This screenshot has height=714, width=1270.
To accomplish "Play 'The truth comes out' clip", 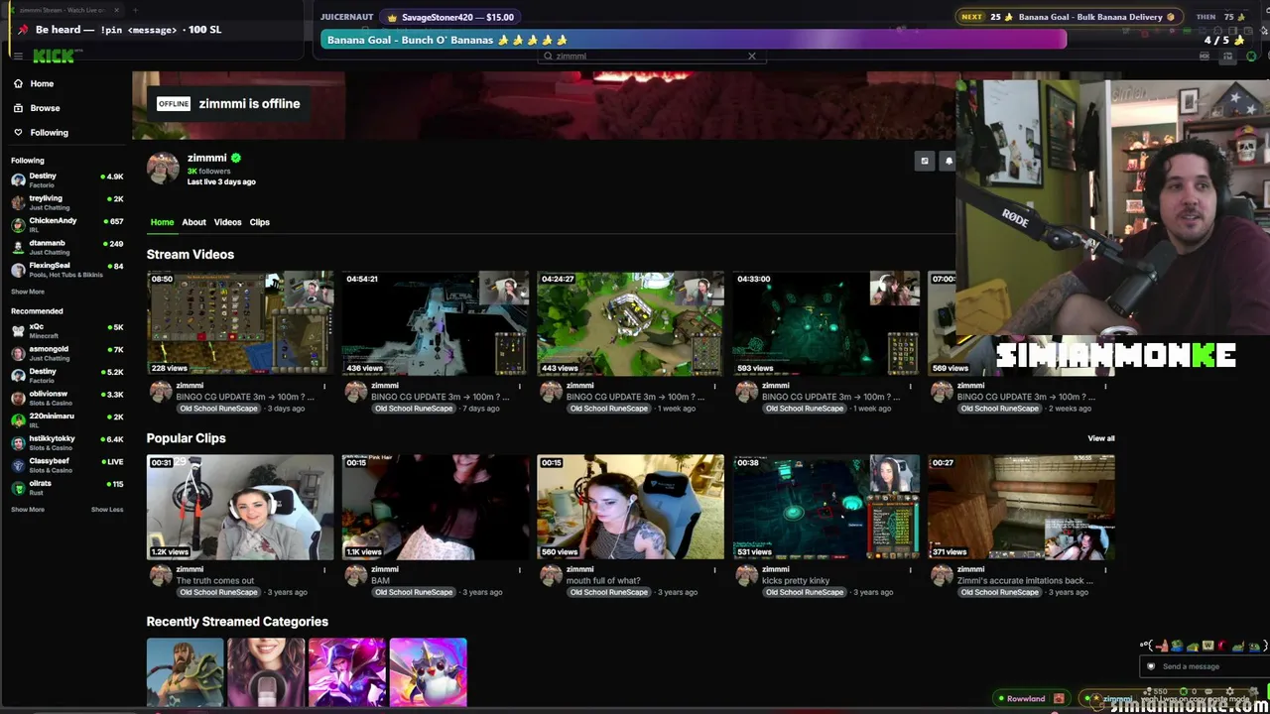I will [240, 507].
